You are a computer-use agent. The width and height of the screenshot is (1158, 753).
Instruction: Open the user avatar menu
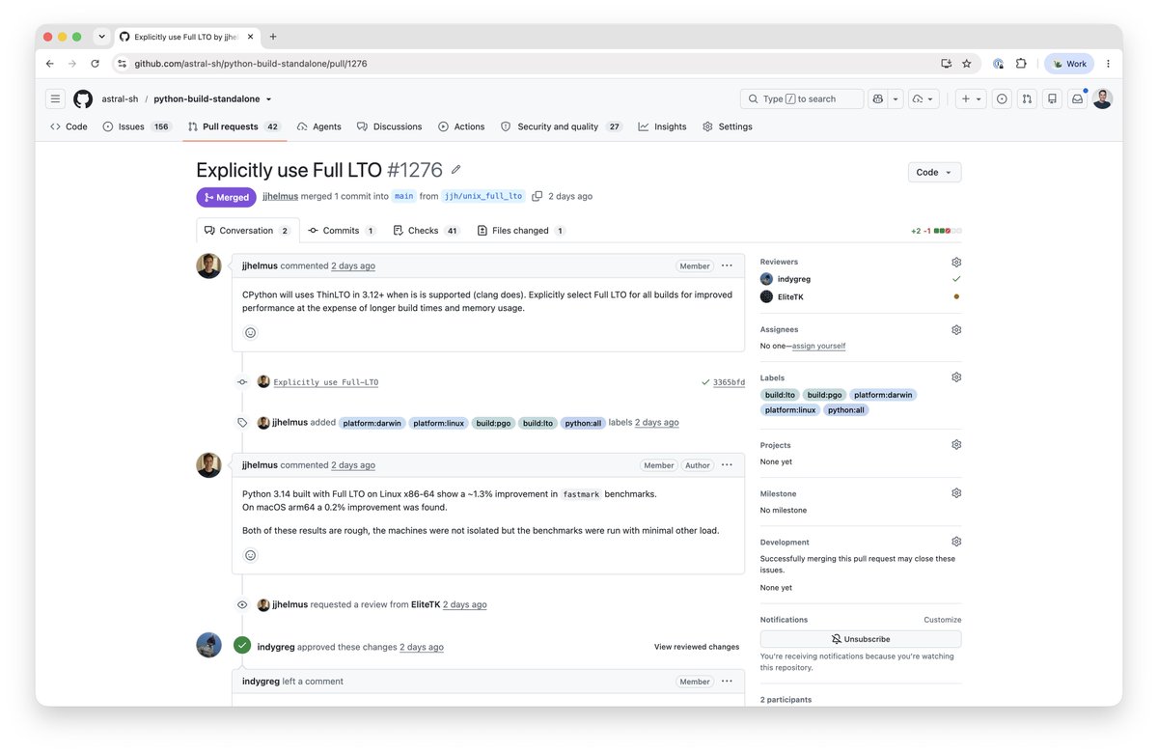pyautogui.click(x=1103, y=98)
